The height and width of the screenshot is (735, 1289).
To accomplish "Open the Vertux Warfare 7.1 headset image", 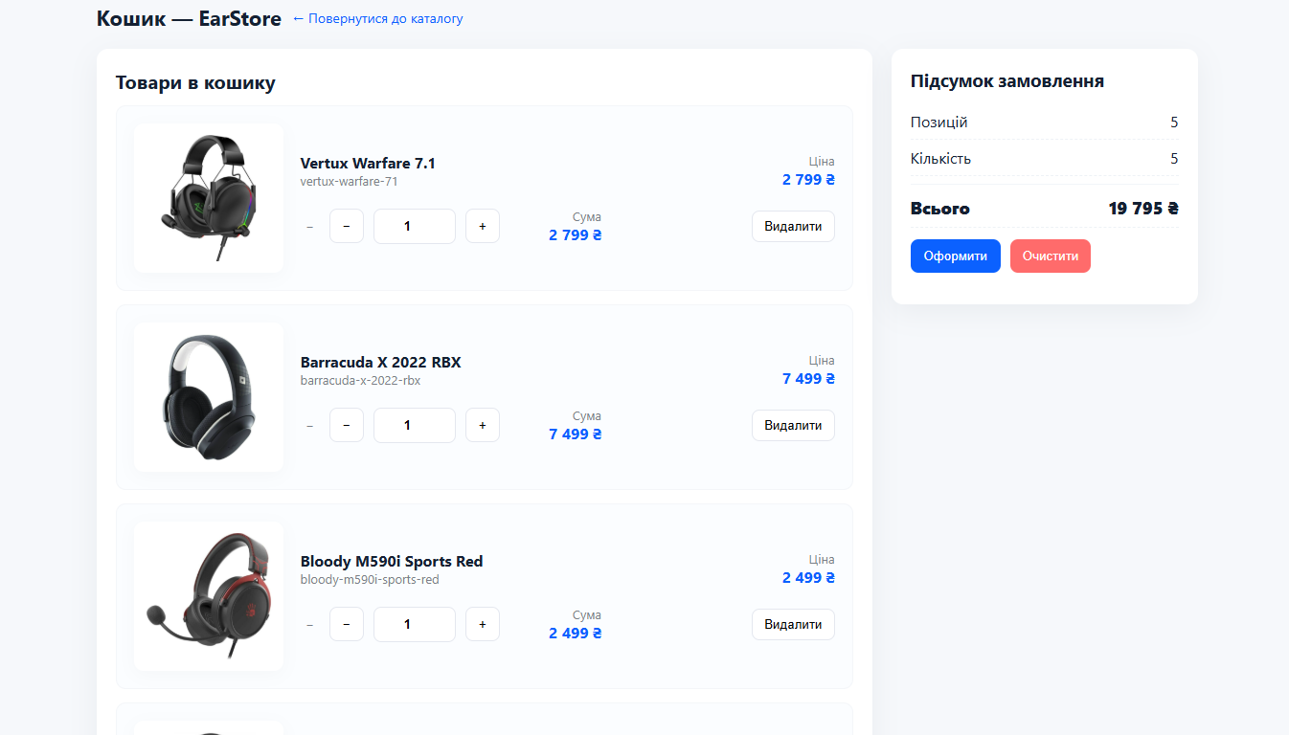I will (x=209, y=198).
